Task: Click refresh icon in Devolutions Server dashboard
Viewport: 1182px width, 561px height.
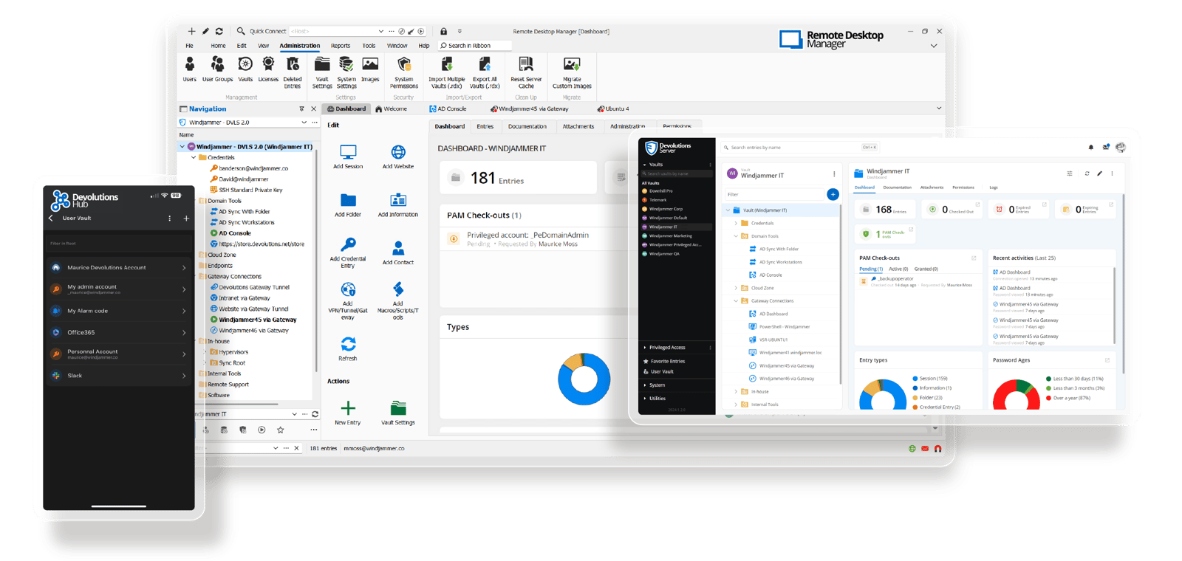Action: tap(1087, 173)
